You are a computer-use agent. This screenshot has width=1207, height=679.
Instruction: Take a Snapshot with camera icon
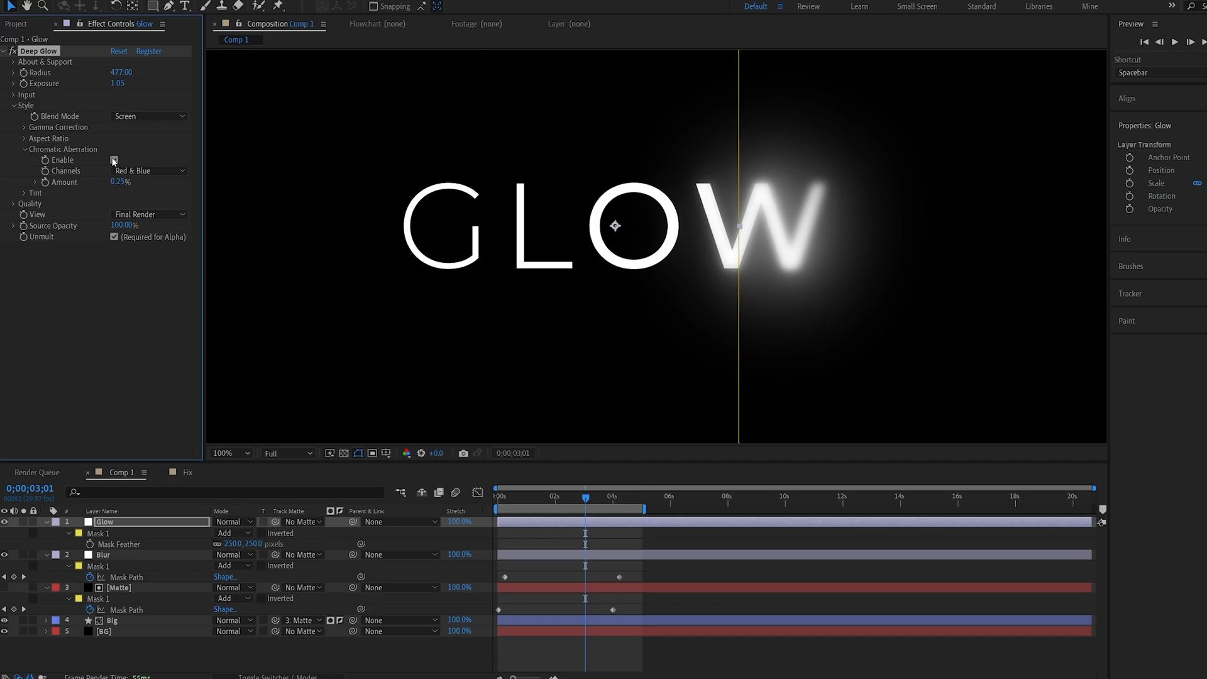click(463, 453)
